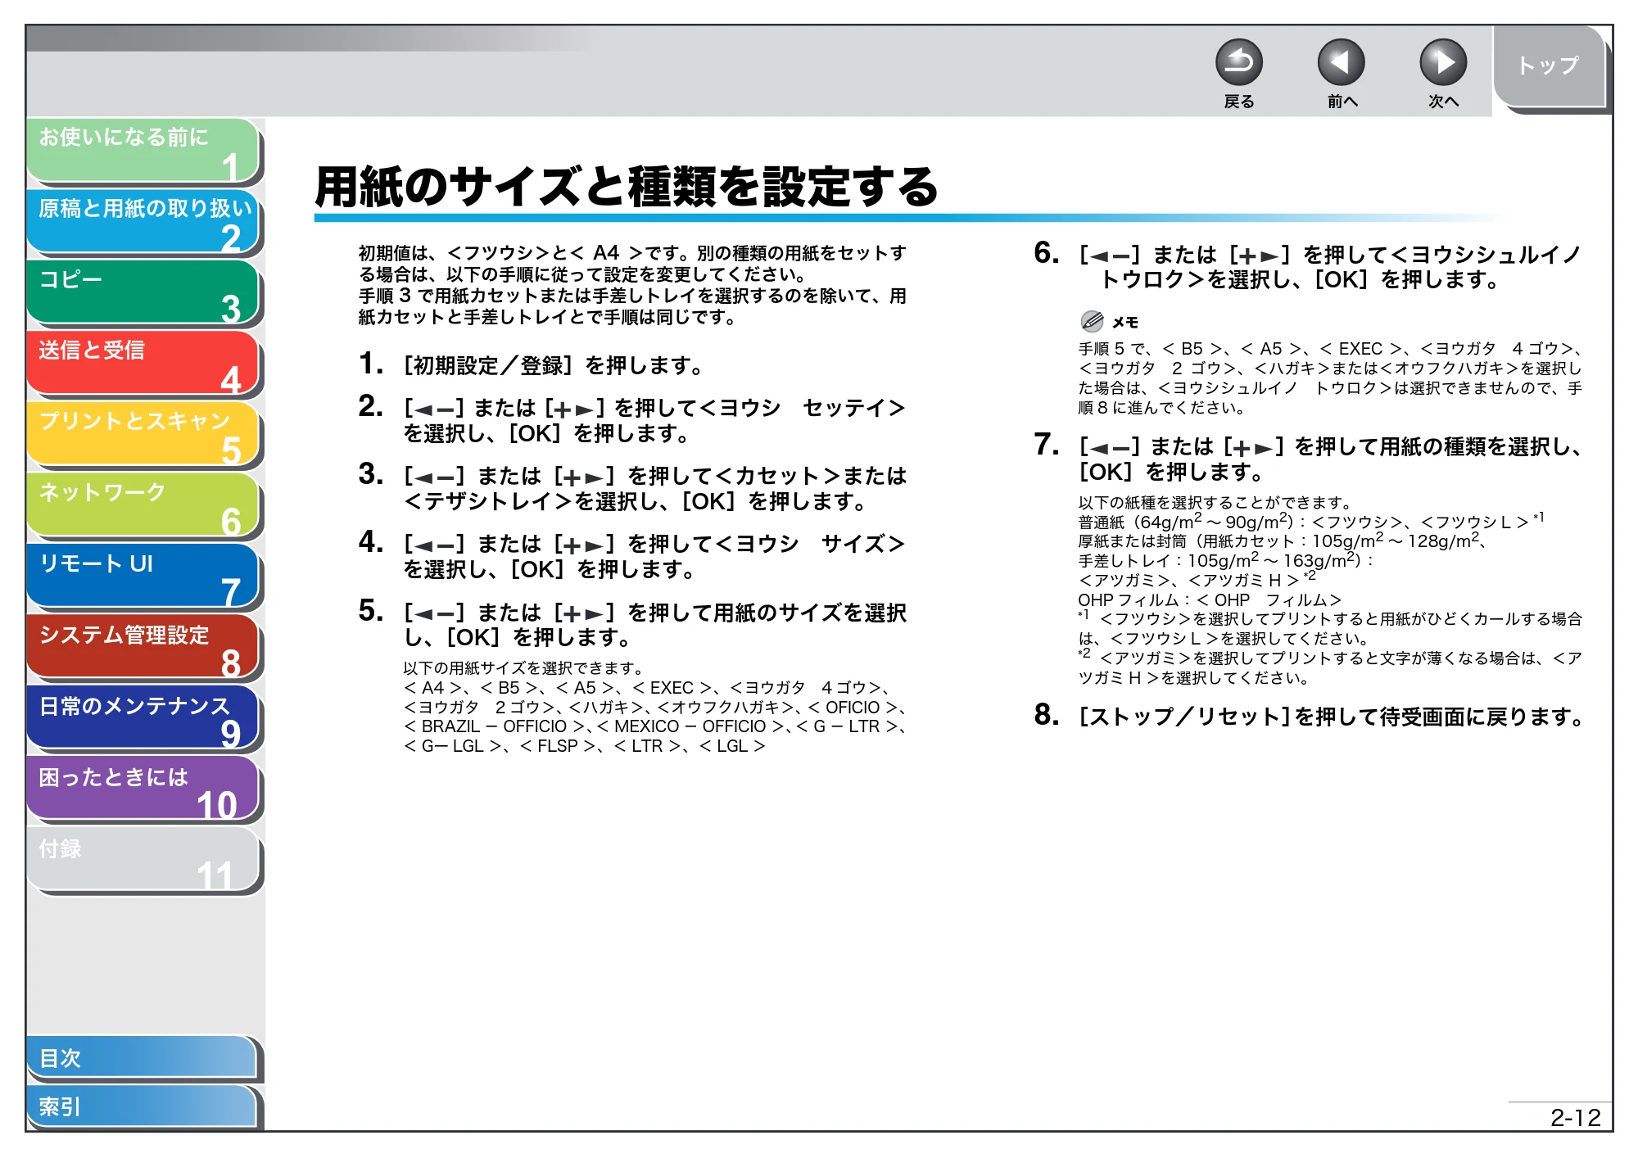Click the 索引 (index) button
Screen dimensions: 1638x1158
[142, 1106]
